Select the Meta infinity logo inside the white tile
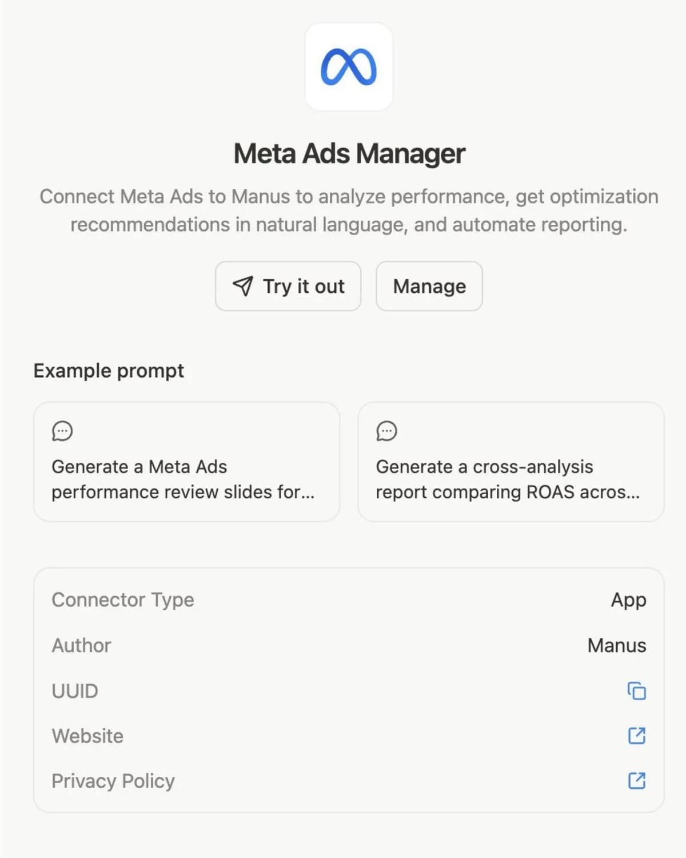This screenshot has width=686, height=858. [x=349, y=67]
